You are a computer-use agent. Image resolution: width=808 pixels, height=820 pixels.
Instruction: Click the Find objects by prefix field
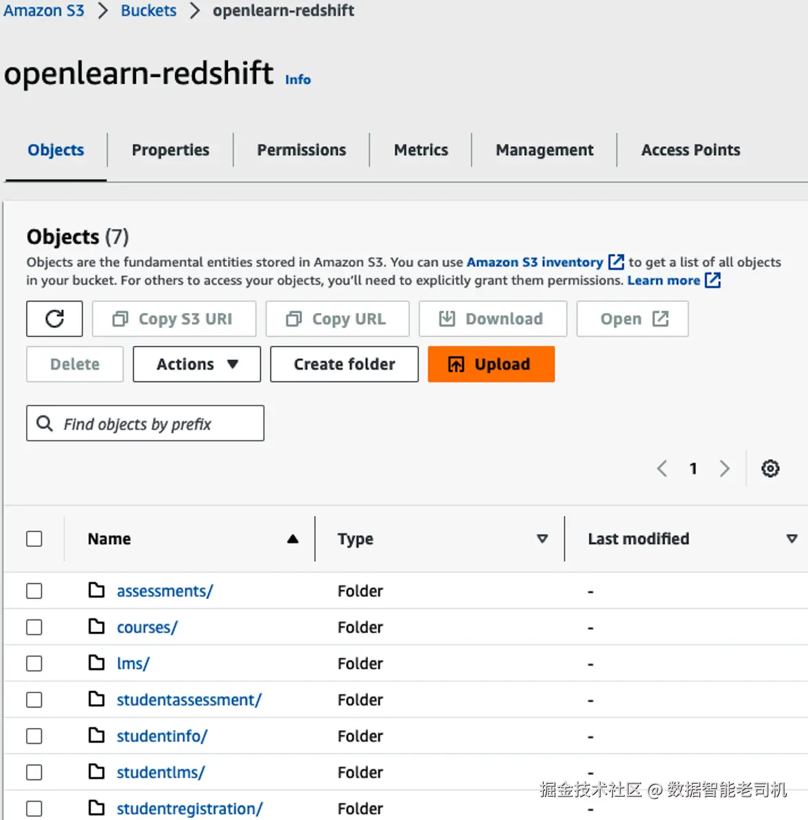coord(151,423)
